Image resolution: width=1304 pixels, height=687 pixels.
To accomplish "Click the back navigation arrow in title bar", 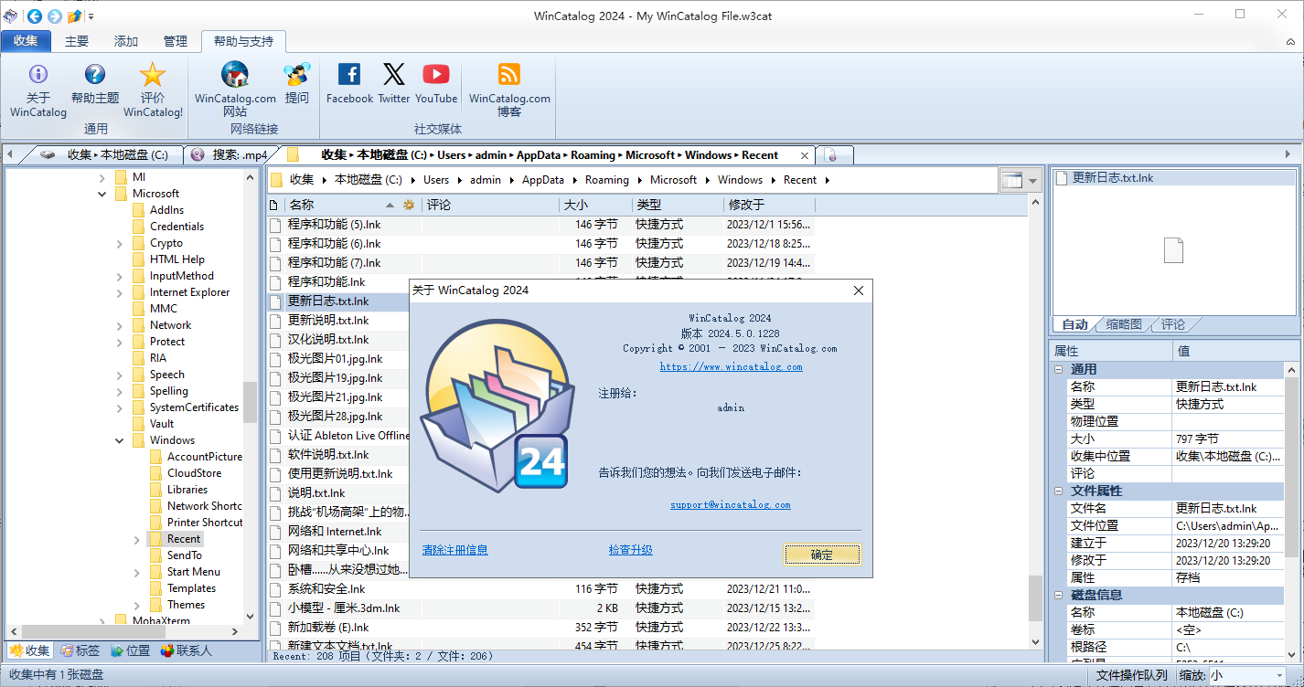I will 34,16.
